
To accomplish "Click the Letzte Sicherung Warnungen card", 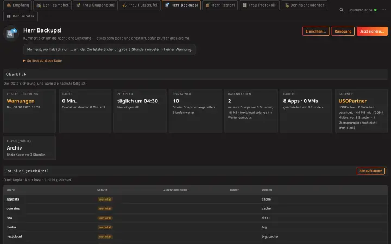I will [x=30, y=111].
